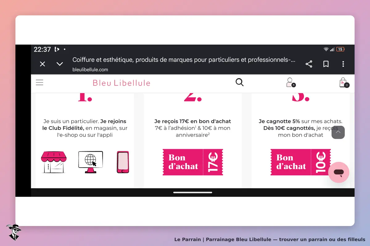Tap the 22:37 clock in status bar
This screenshot has height=246, width=370.
[x=42, y=49]
